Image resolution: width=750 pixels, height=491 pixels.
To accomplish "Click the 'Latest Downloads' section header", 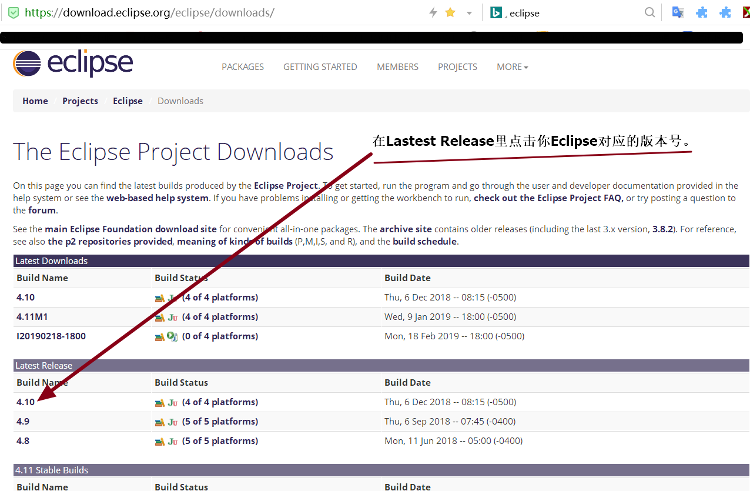I will click(381, 261).
